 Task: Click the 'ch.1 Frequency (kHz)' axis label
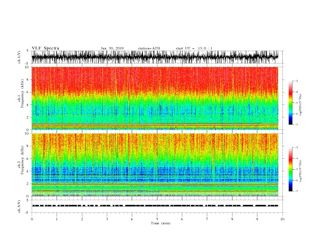[x=21, y=93]
